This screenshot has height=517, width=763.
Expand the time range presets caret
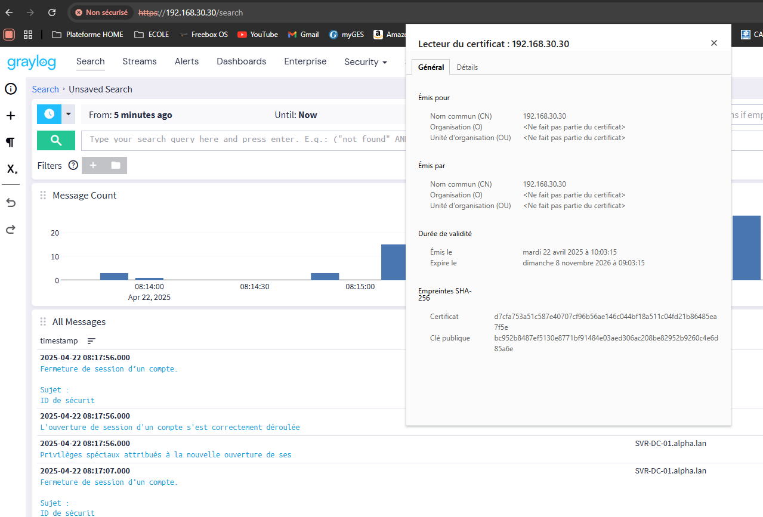click(x=68, y=114)
